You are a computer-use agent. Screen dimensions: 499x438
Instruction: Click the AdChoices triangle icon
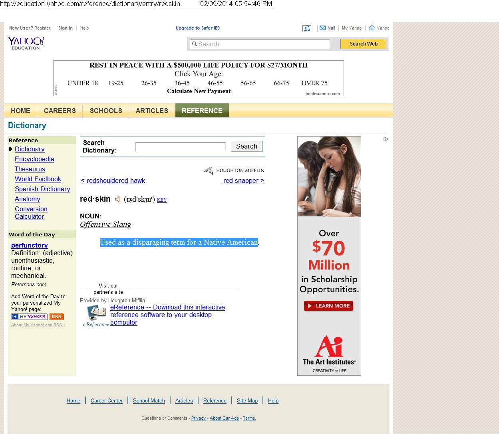click(386, 139)
